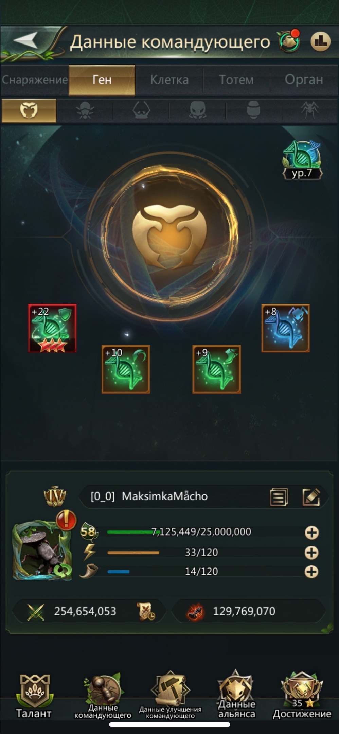
Task: Select the +10 green gene slot
Action: click(x=126, y=369)
